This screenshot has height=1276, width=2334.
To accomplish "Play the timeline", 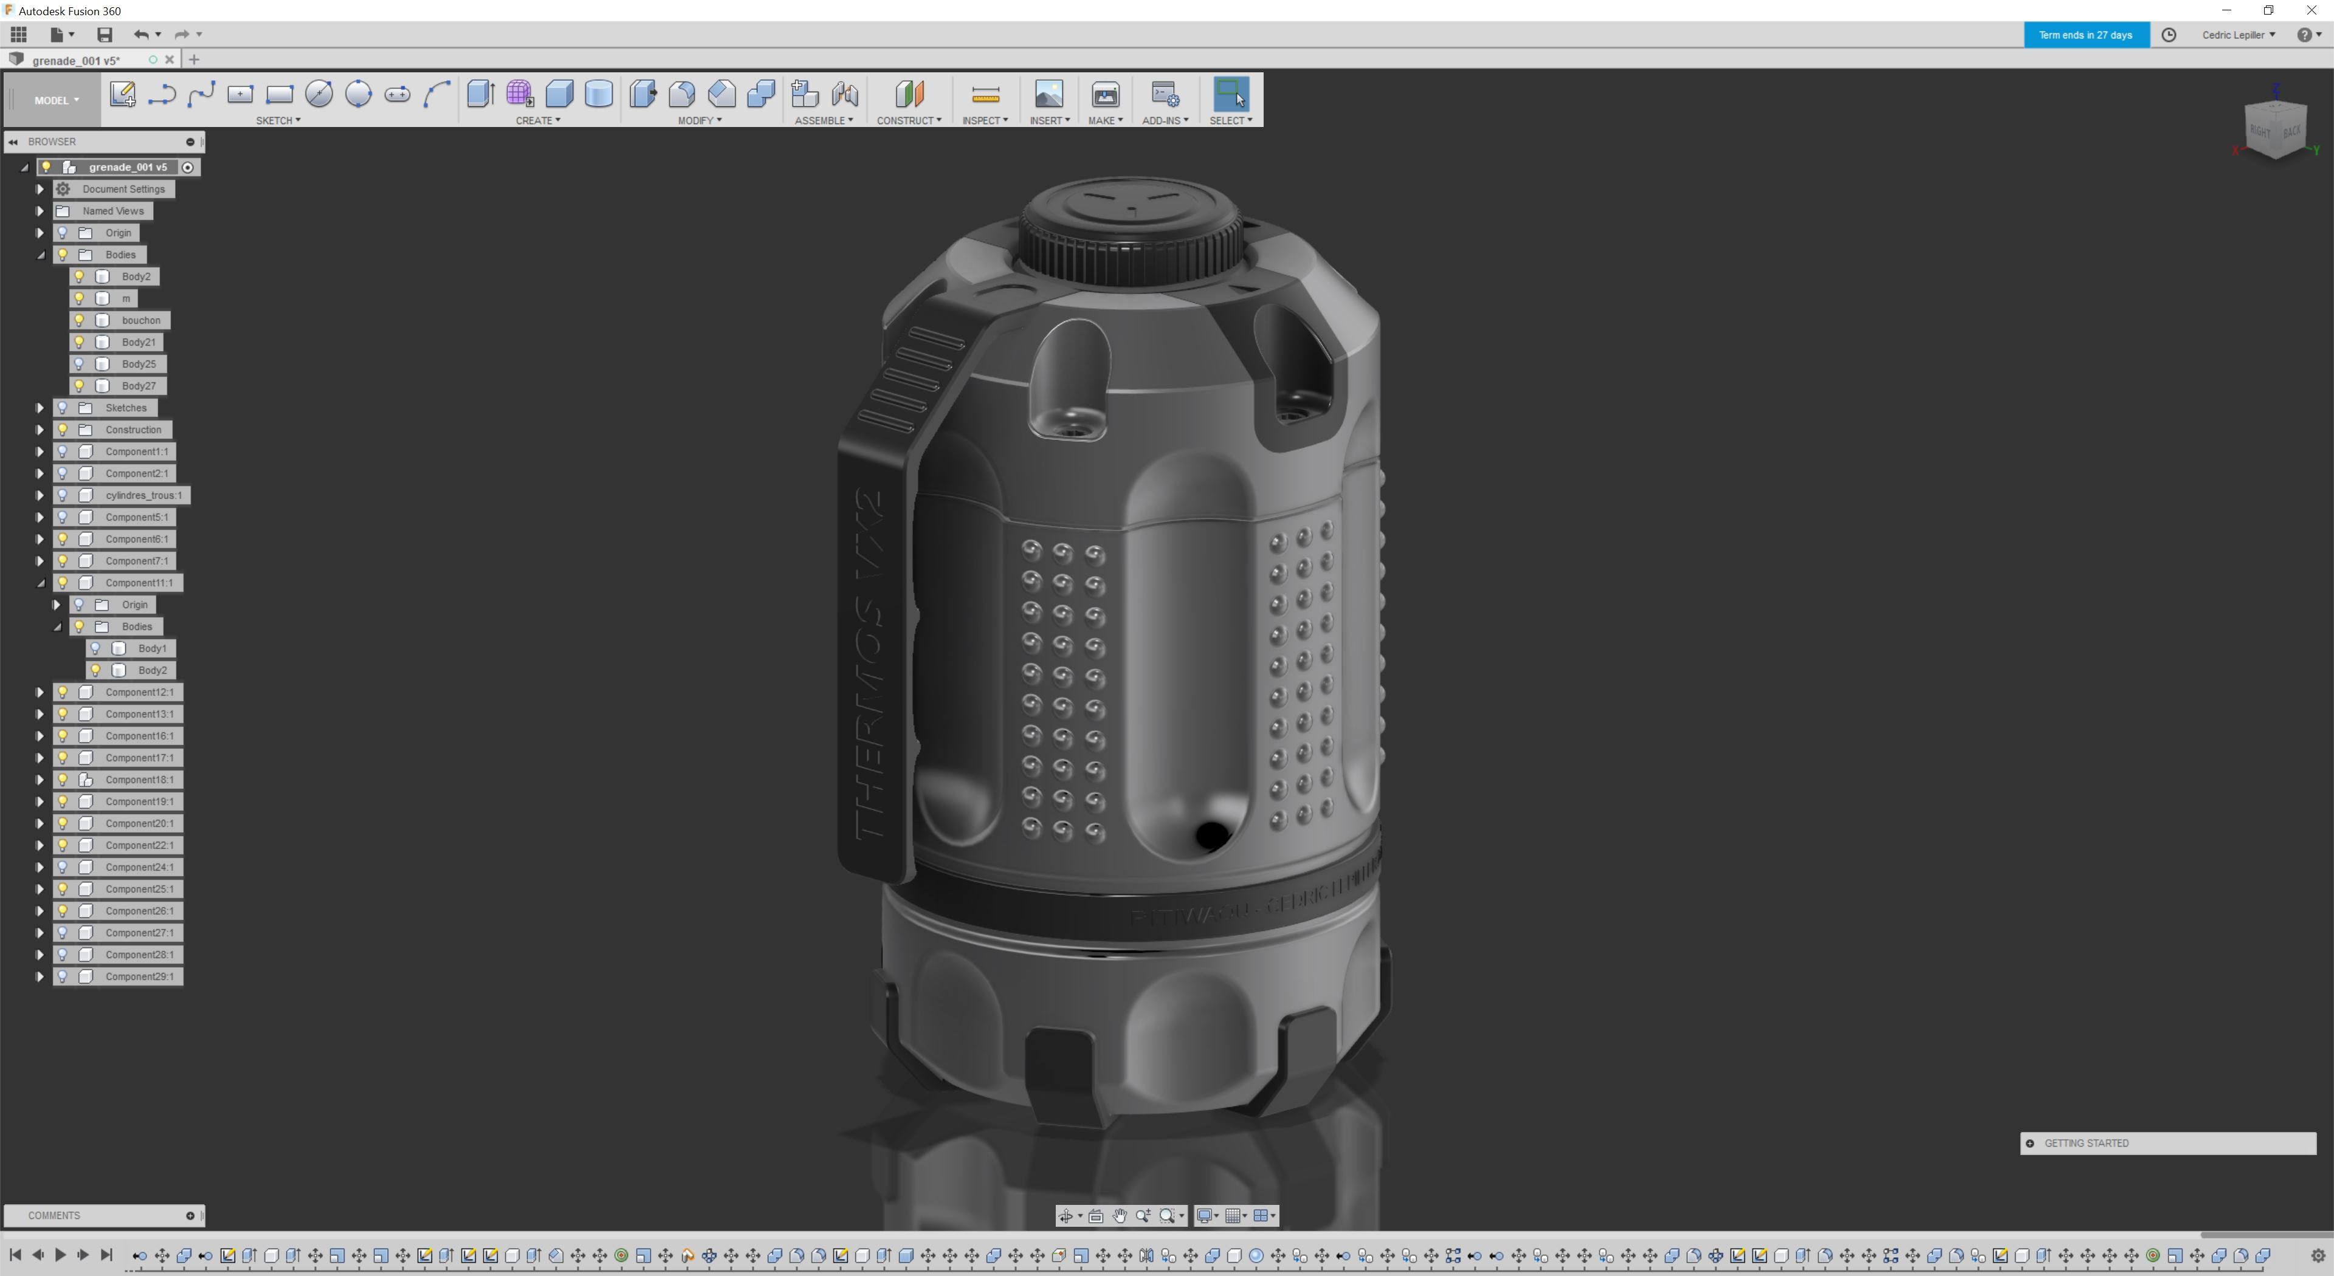I will (60, 1255).
